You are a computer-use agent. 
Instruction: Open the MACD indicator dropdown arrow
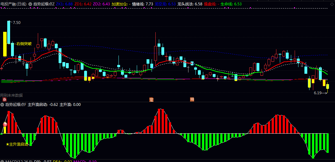(2, 161)
